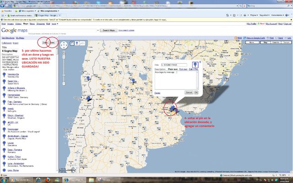Click the Google Maps search input field
Viewport: 293px width, 183px height.
point(63,31)
